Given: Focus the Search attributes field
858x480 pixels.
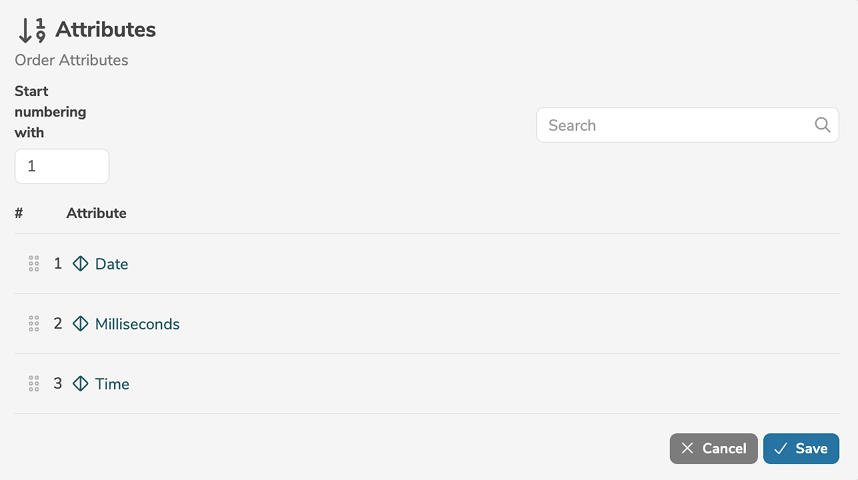Looking at the screenshot, I should (674, 125).
